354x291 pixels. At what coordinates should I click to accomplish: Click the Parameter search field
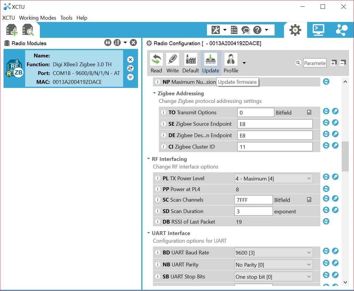[x=315, y=63]
